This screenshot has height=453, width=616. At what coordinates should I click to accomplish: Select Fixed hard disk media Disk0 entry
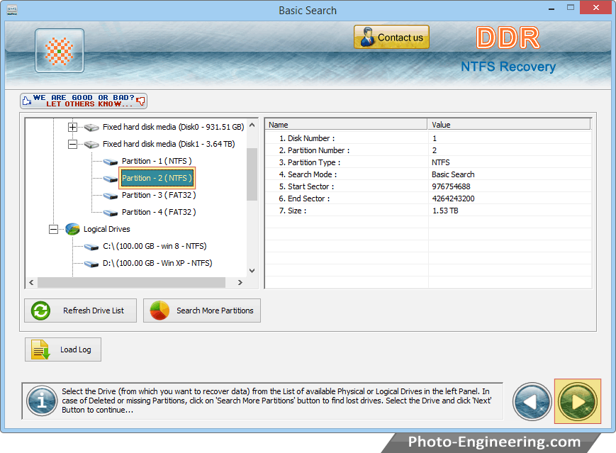pos(173,127)
